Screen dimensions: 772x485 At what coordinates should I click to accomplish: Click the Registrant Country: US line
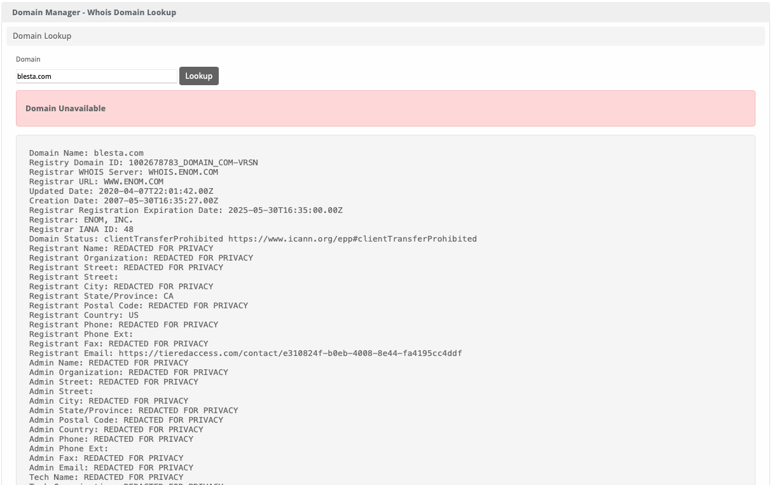(x=83, y=315)
